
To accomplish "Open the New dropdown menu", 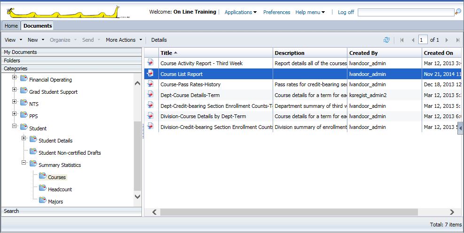I will click(36, 40).
